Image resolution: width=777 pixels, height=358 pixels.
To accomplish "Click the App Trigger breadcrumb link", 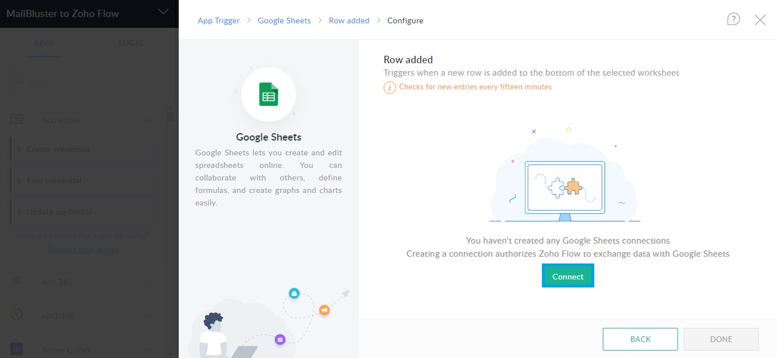I will point(219,20).
